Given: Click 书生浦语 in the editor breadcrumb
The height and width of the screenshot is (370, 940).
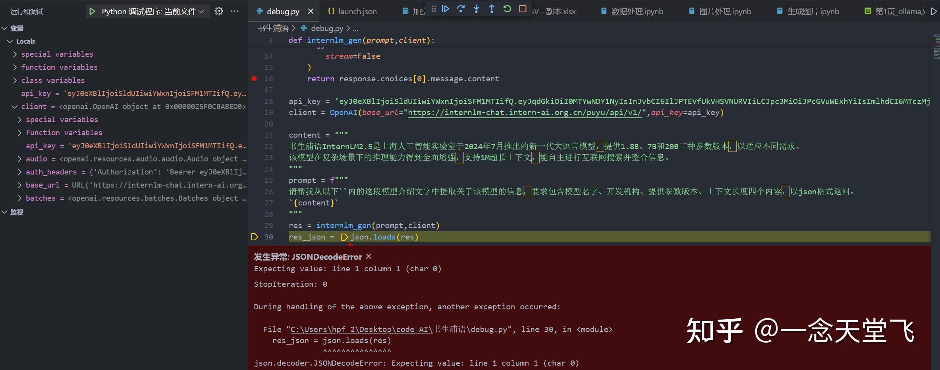Looking at the screenshot, I should point(273,28).
